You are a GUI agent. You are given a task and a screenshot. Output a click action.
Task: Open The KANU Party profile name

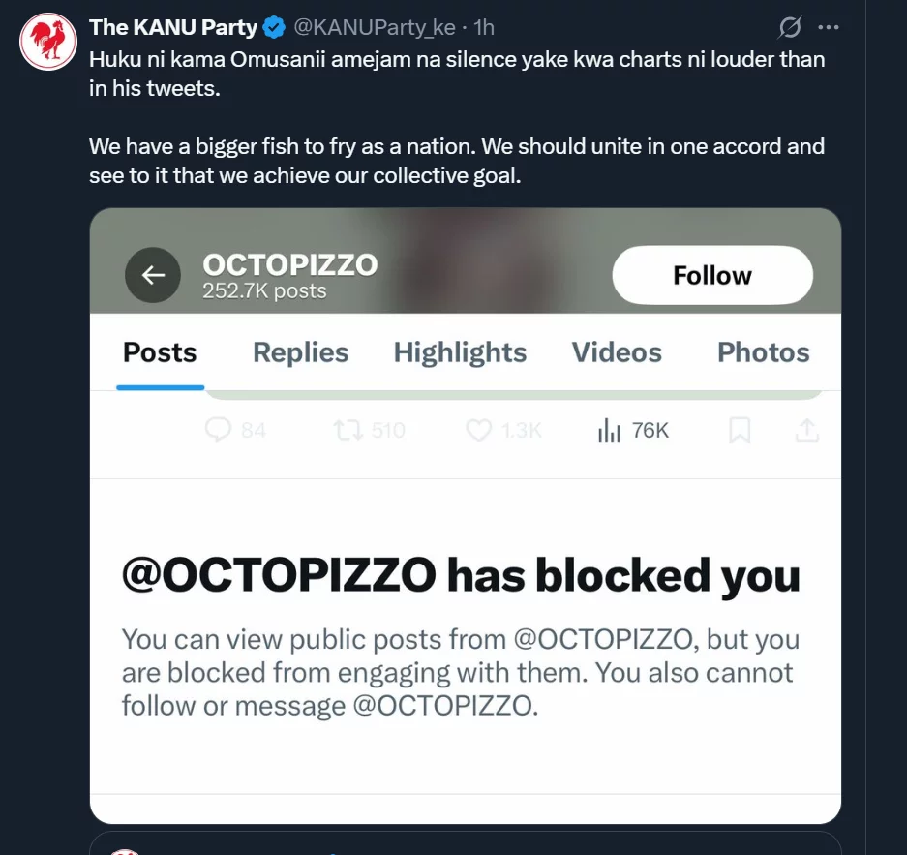click(x=172, y=27)
